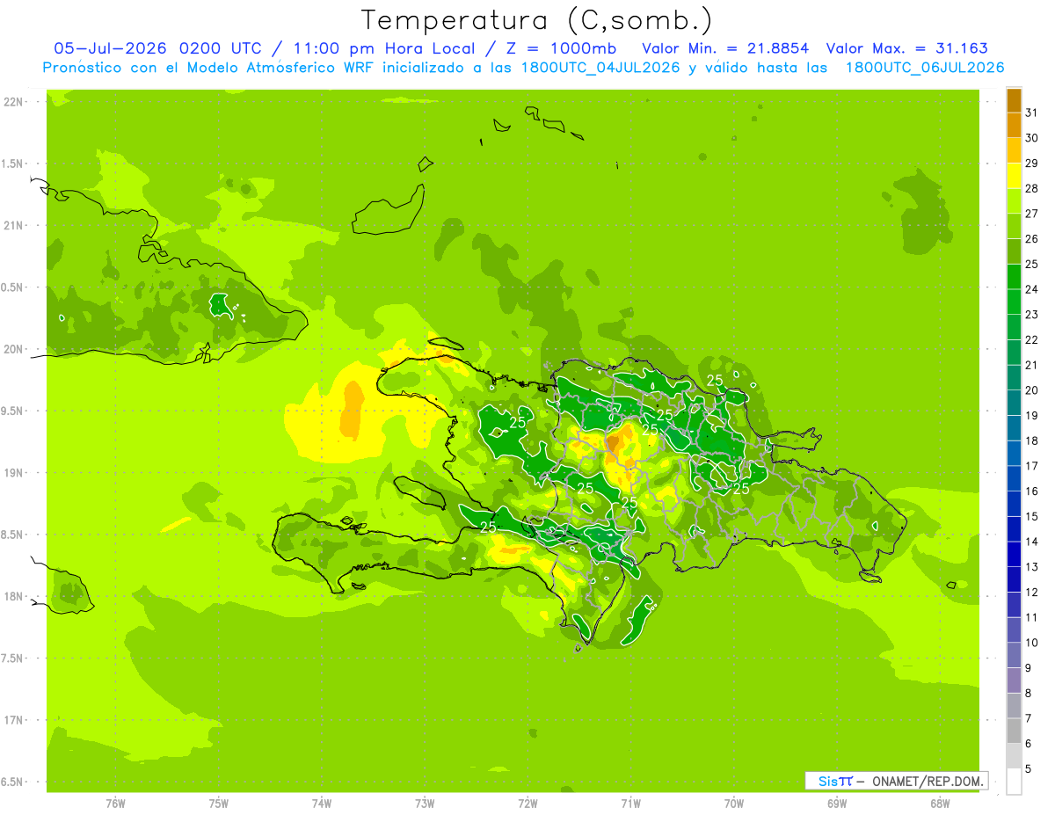
Task: Select 'Valor Min. = 21.8854' text
Action: click(x=724, y=48)
